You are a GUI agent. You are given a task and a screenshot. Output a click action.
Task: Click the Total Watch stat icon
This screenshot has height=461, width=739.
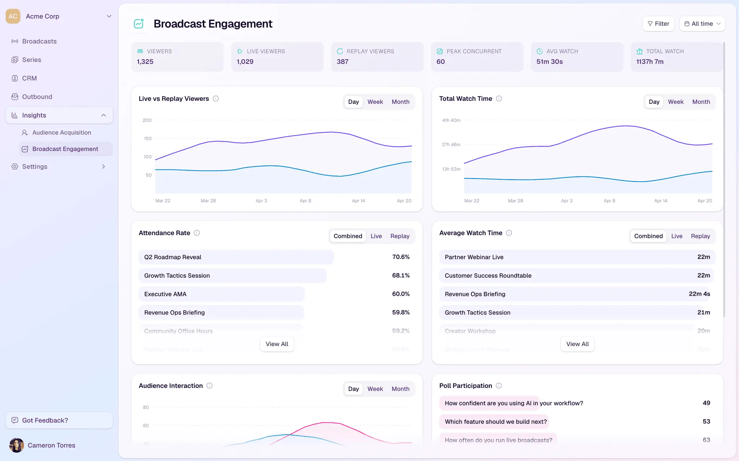[x=639, y=51]
